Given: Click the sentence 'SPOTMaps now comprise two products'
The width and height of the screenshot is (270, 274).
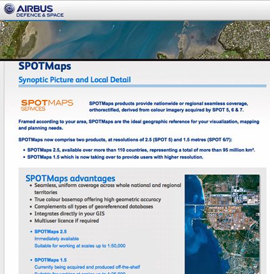Looking at the screenshot, I should (125, 140).
